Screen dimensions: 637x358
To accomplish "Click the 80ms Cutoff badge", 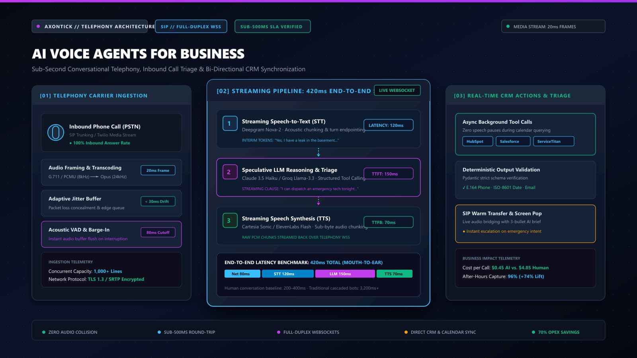I will (158, 232).
